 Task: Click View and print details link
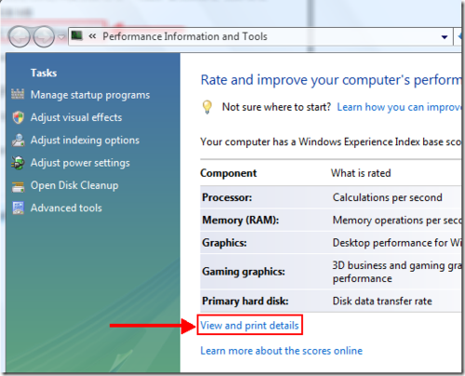point(249,325)
